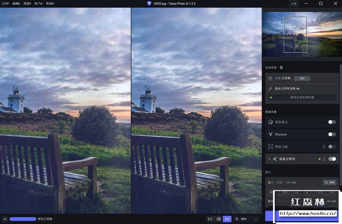Click the lock icon beside 提高分辨率
342x224 pixels.
coord(324,159)
